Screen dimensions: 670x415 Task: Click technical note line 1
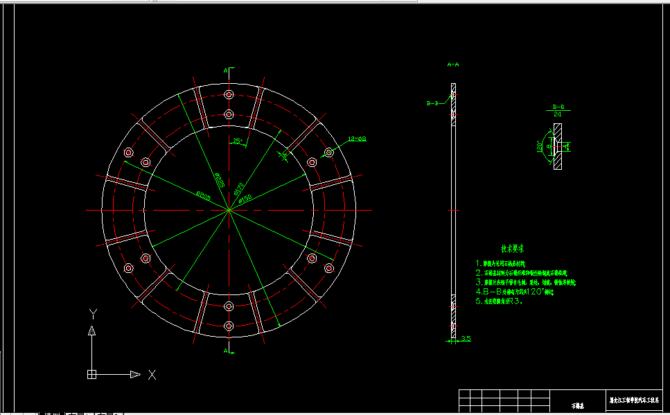[x=500, y=264]
